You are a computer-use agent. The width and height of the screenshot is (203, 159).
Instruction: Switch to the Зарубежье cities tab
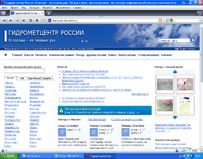pyautogui.click(x=34, y=78)
